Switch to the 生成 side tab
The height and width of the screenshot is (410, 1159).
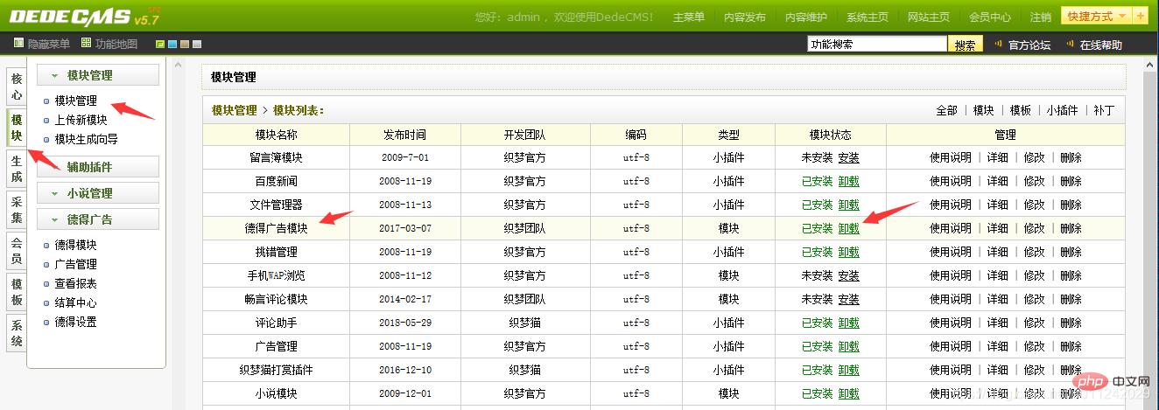coord(17,169)
